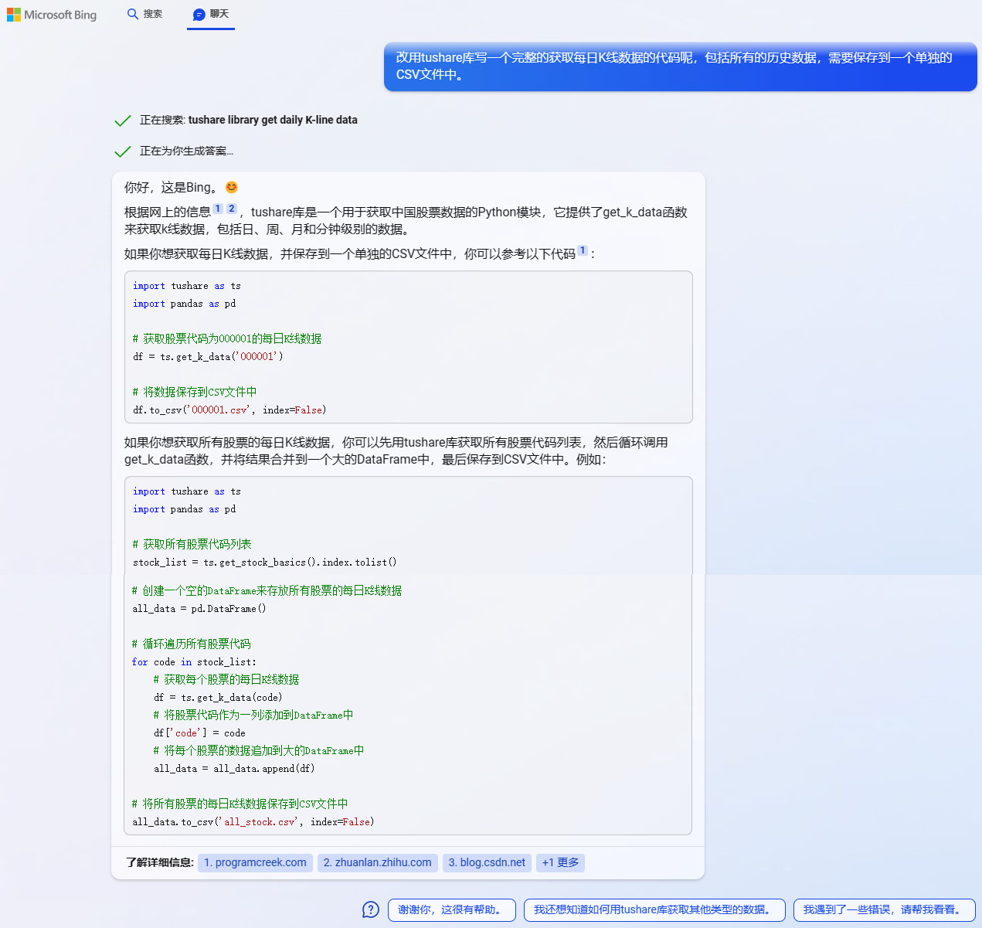The width and height of the screenshot is (982, 928).
Task: Click inside the first code block
Action: [x=408, y=347]
